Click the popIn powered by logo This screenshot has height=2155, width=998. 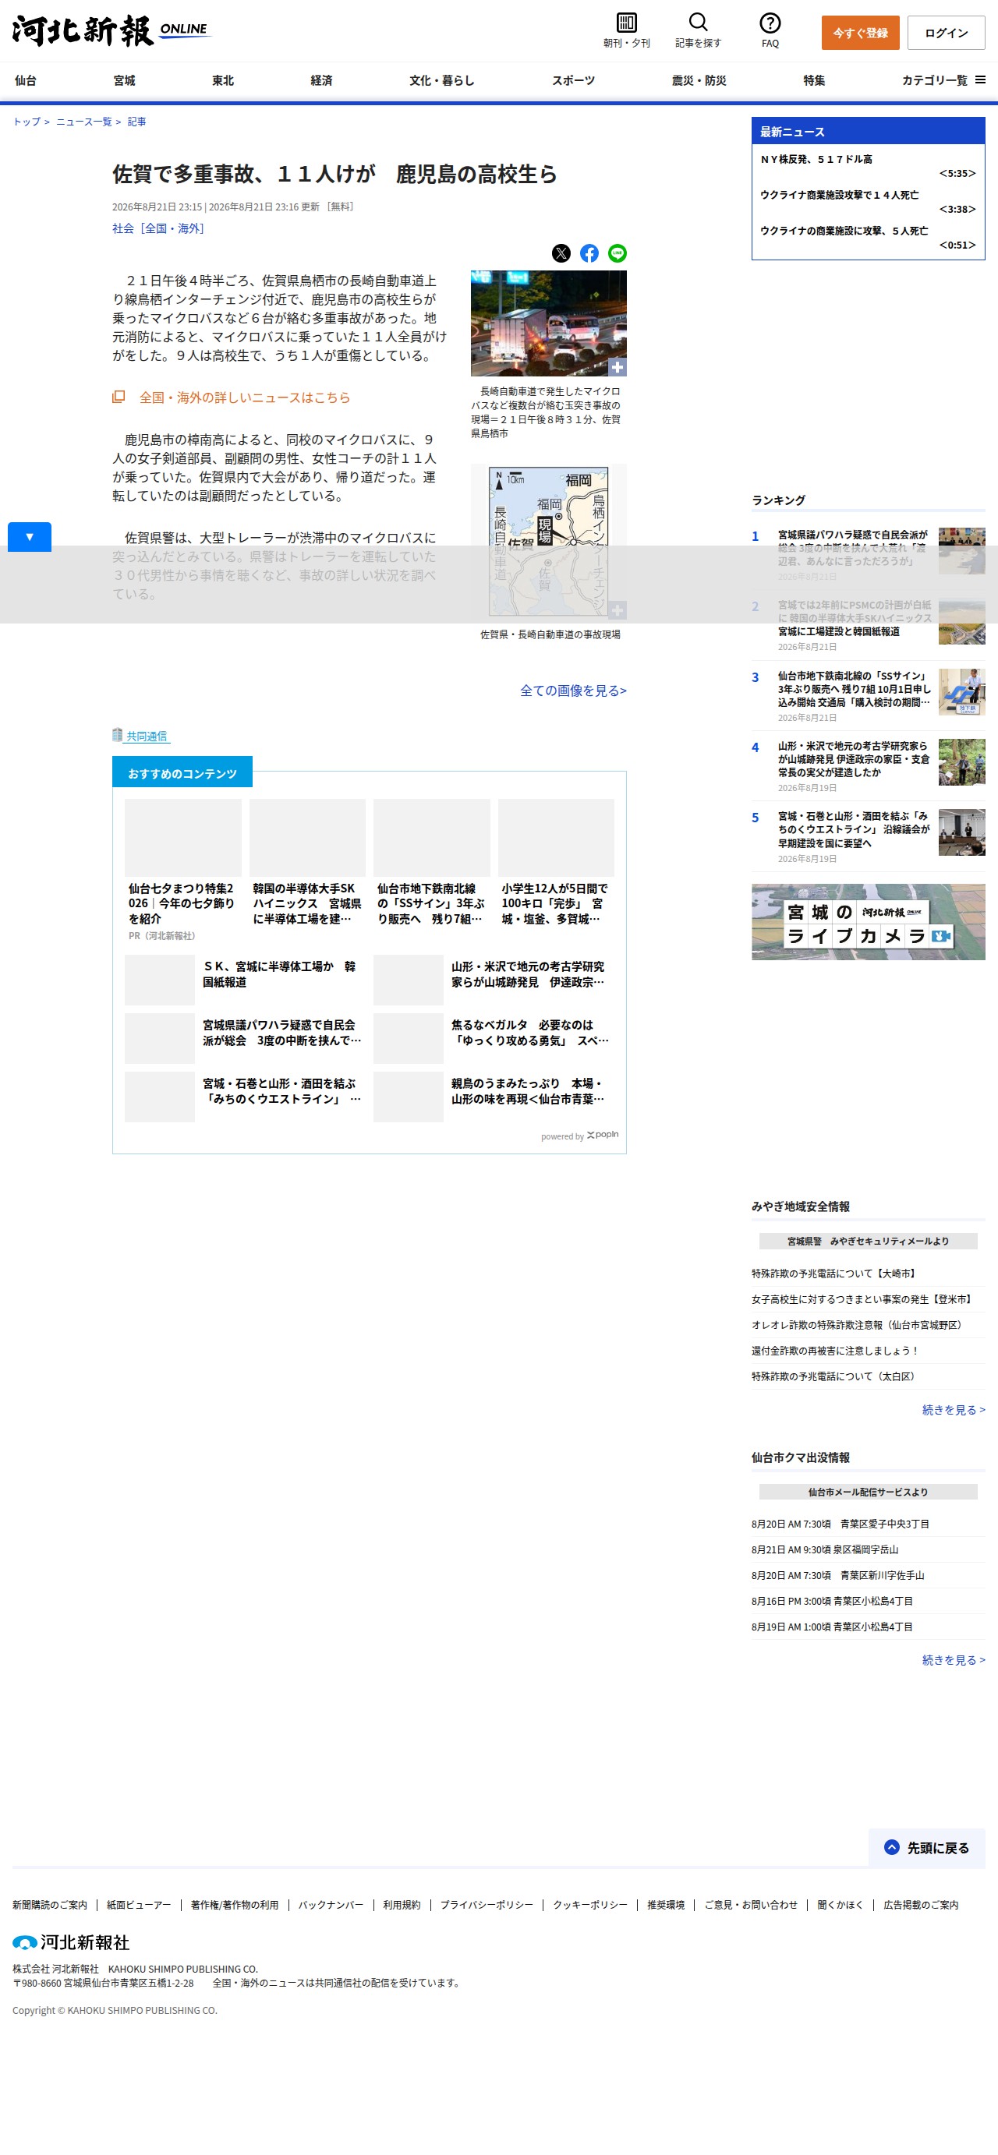[603, 1136]
